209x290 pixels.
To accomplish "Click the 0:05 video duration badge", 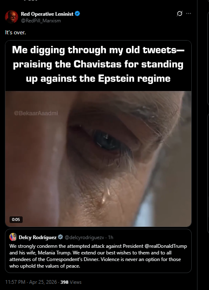I will [x=16, y=220].
